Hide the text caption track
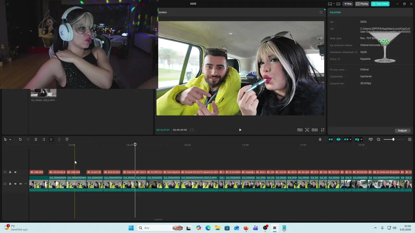The height and width of the screenshot is (233, 415). click(15, 172)
